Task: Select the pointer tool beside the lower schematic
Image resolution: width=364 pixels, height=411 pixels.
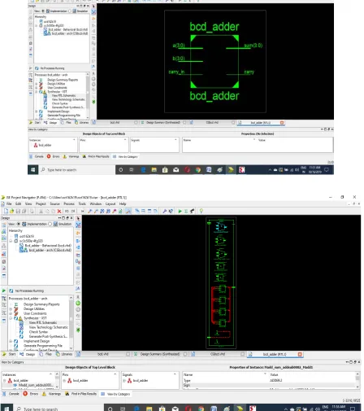Action: 78,218
